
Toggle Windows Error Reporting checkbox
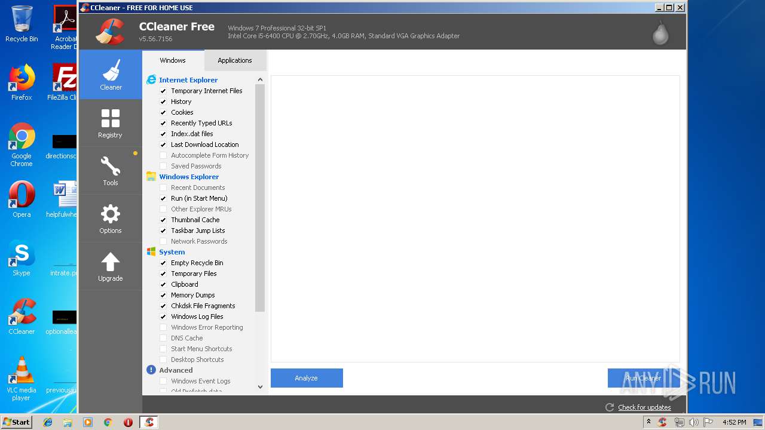tap(163, 327)
